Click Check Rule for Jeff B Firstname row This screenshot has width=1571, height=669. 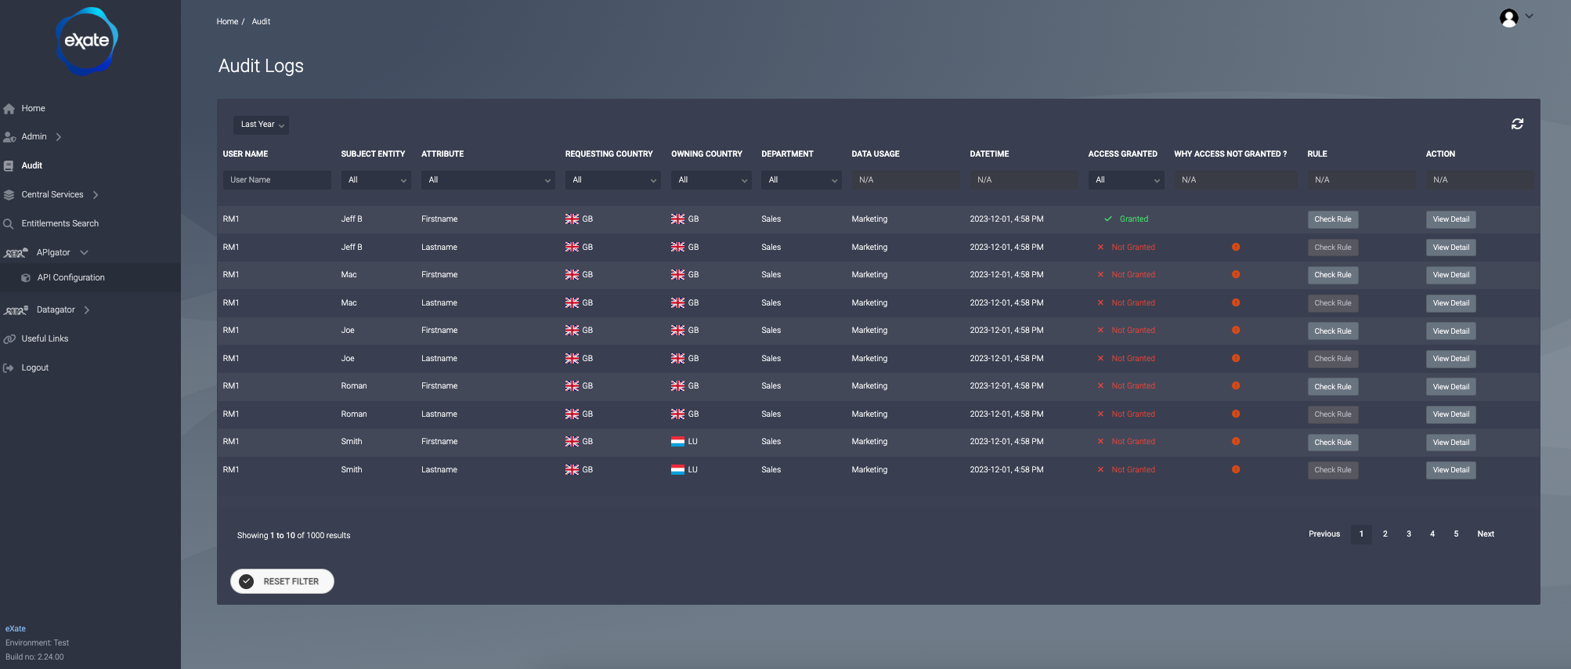point(1332,219)
